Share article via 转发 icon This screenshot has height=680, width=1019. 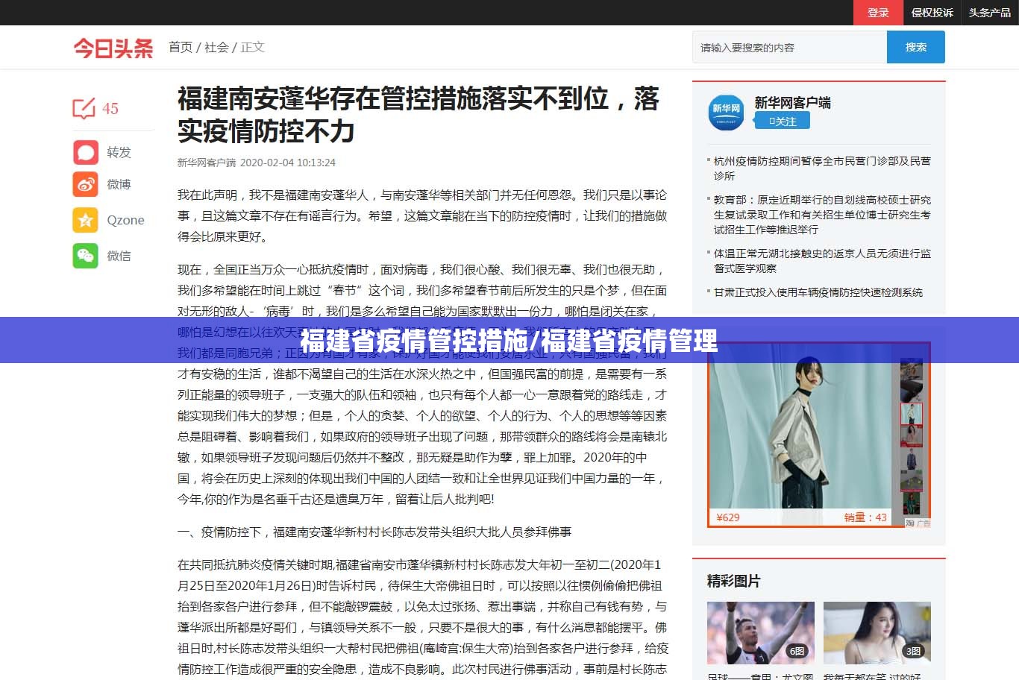[x=86, y=152]
